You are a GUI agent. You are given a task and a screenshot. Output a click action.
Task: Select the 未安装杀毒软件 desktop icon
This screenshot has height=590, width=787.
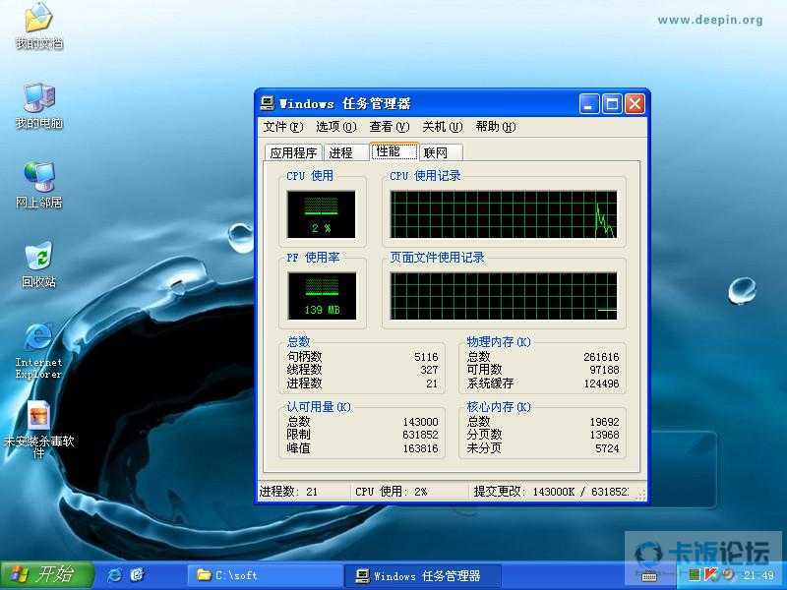point(38,429)
